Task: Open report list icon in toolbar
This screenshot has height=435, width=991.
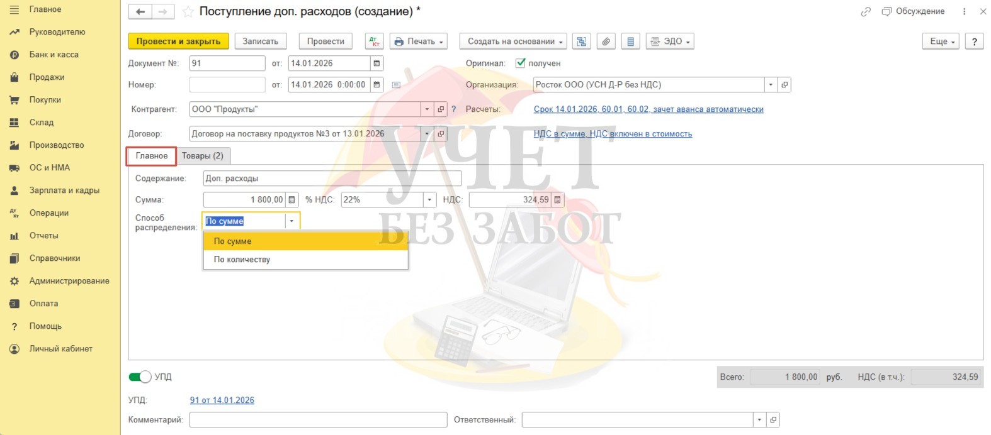Action: click(630, 41)
